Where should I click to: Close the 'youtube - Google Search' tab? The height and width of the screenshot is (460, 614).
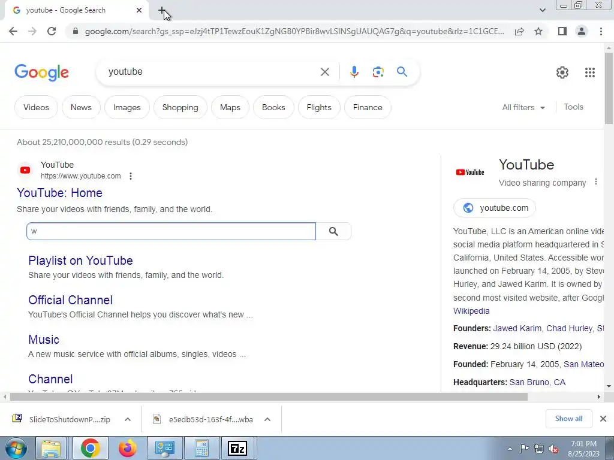pyautogui.click(x=139, y=10)
